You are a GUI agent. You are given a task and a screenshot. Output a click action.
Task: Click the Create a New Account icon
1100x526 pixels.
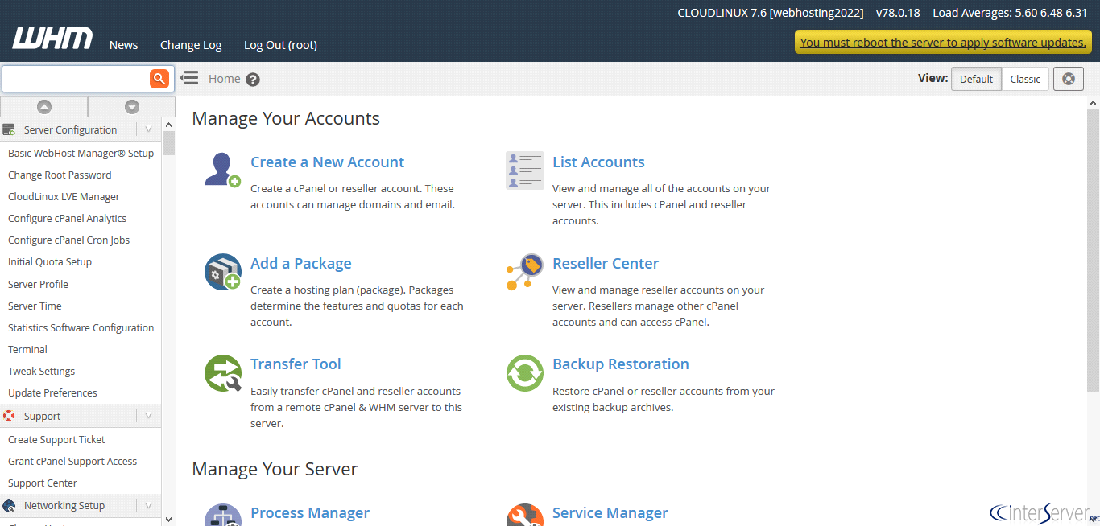(x=222, y=171)
